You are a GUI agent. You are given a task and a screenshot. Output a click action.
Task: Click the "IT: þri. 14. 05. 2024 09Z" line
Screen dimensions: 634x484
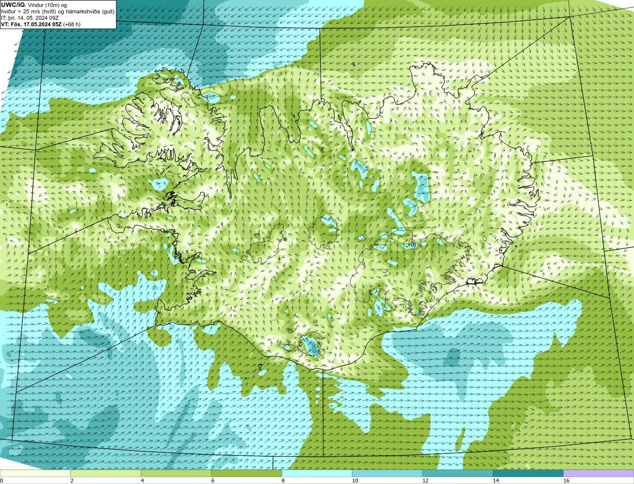(x=30, y=18)
